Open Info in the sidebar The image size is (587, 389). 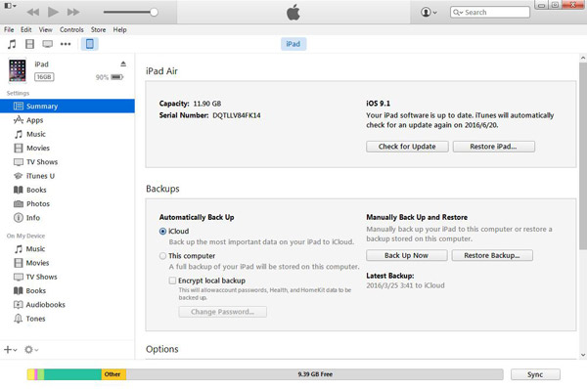pyautogui.click(x=68, y=218)
